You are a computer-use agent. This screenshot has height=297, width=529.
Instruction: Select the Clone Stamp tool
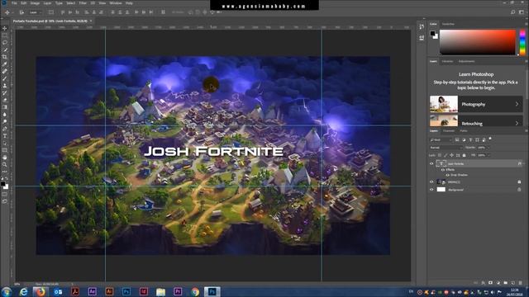(5, 86)
